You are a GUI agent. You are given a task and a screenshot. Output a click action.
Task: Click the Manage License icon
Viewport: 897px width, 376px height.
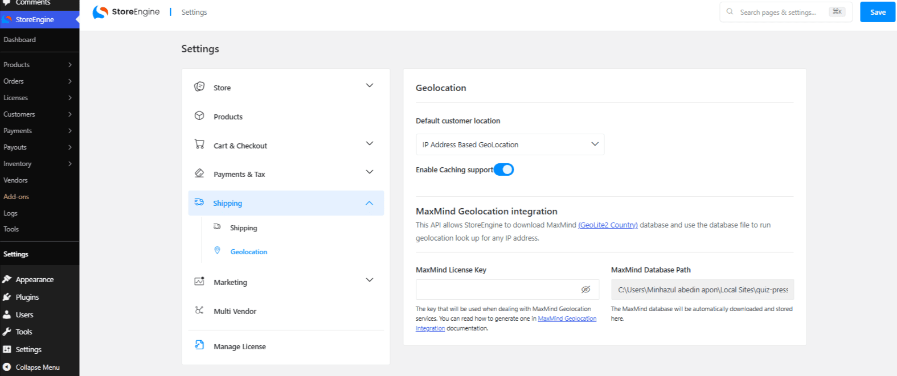tap(199, 345)
